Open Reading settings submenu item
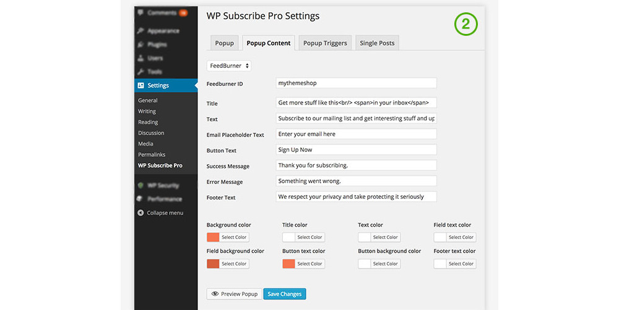Viewport: 619px width, 310px height. click(x=148, y=122)
